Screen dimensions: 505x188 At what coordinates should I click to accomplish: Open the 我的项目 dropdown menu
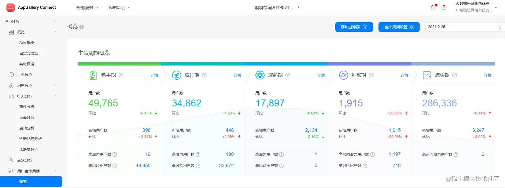(x=120, y=8)
